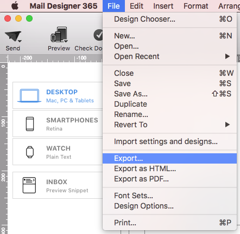Image resolution: width=240 pixels, height=234 pixels.
Task: Click the 'Mac, PC & Tablets' subtitle
Action: 70,101
